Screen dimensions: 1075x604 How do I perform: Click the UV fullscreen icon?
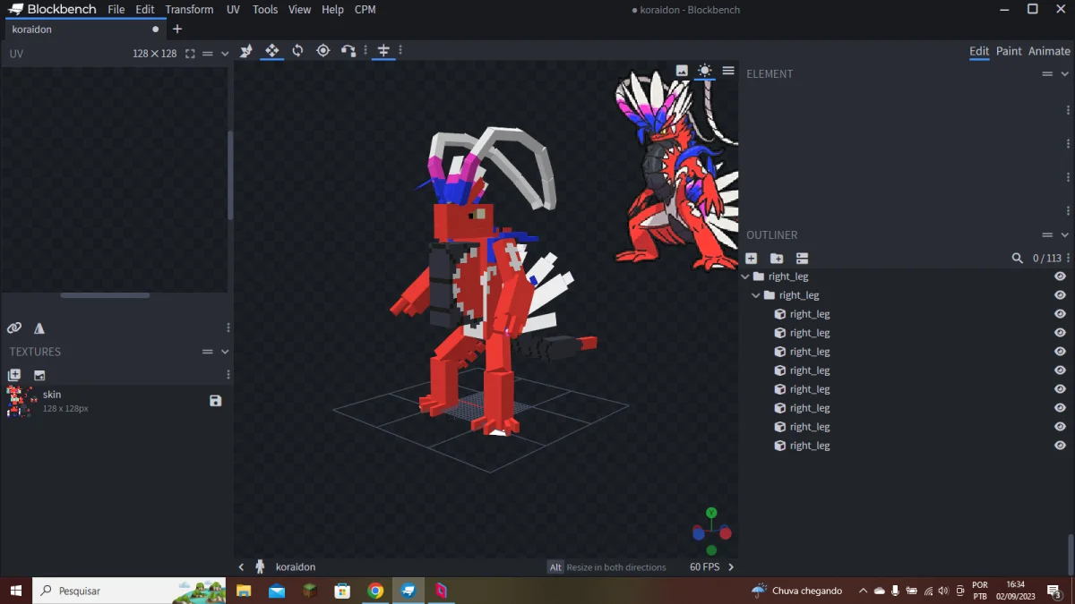(x=190, y=54)
